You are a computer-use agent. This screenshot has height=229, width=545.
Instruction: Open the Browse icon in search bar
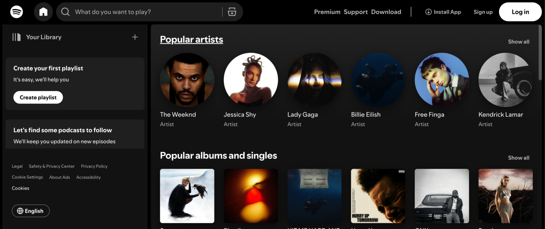point(232,12)
